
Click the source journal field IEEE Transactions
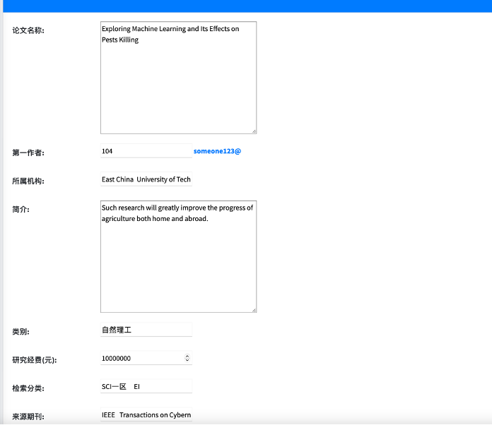[146, 414]
